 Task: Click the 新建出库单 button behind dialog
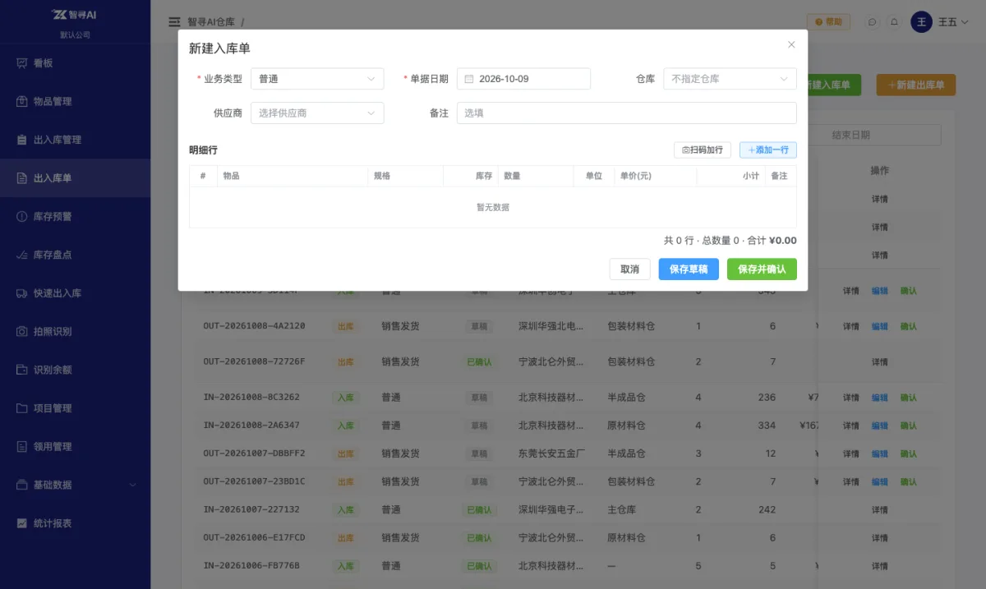point(915,85)
